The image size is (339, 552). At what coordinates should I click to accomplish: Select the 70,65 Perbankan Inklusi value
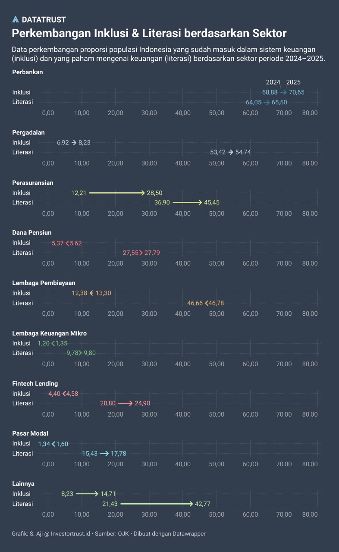point(297,92)
